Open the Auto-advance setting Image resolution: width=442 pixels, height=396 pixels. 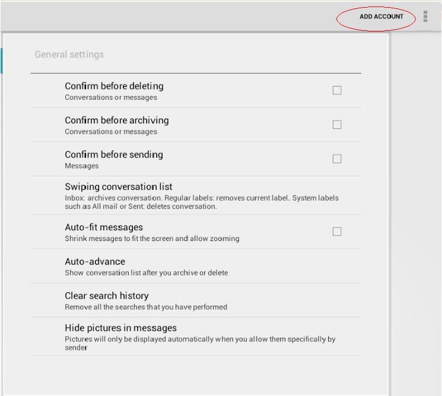pos(95,262)
